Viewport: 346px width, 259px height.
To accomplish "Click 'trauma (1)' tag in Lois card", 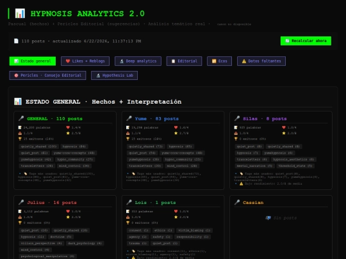I will coord(138,243).
